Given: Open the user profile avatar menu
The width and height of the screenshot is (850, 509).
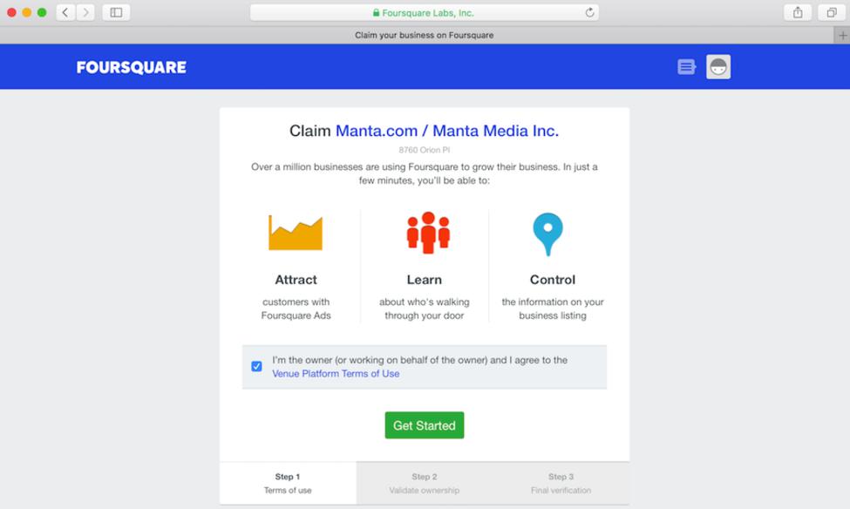Looking at the screenshot, I should pos(718,66).
